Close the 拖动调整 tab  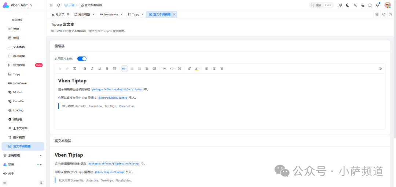coord(93,14)
